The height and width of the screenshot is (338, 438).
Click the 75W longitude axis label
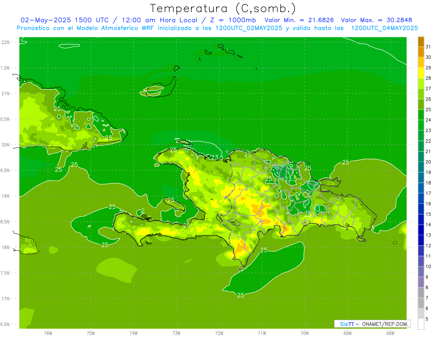[x=91, y=333]
